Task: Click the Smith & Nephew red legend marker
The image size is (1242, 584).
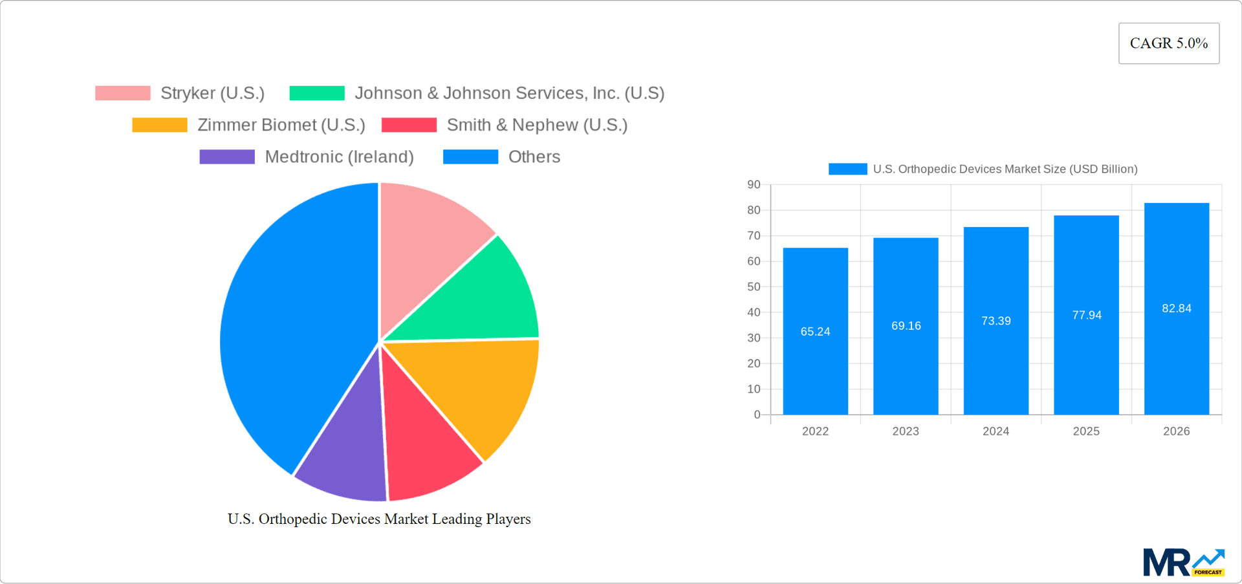Action: 409,124
